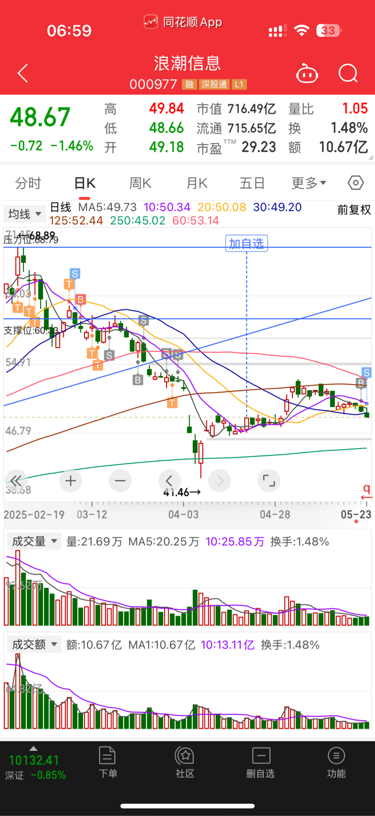Tap the 60:53.14 moving average label

click(196, 220)
